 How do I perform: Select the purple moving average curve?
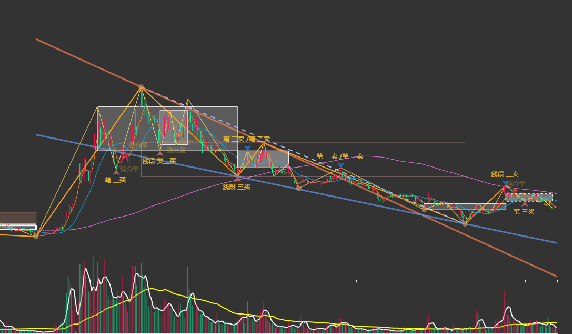point(402,160)
